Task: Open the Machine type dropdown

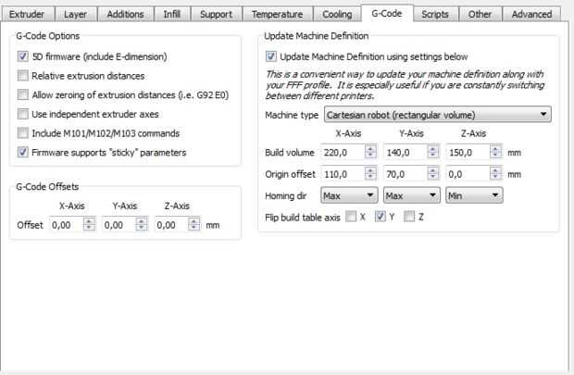Action: click(x=438, y=115)
